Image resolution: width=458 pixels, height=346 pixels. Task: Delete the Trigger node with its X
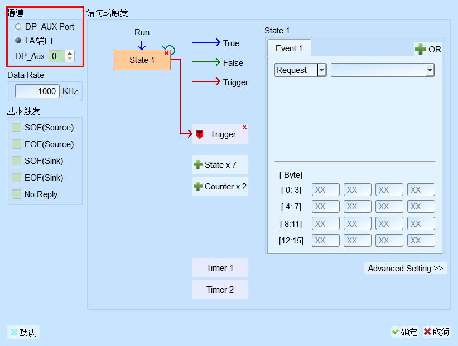[x=244, y=127]
